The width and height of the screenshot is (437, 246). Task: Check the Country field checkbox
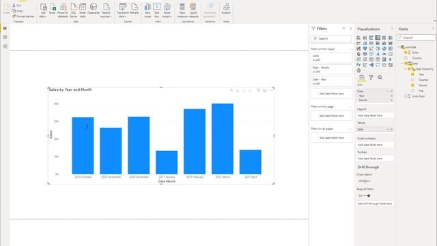pos(406,58)
